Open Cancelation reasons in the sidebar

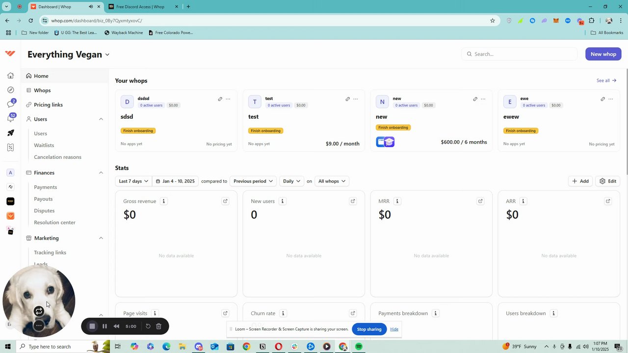pos(57,157)
